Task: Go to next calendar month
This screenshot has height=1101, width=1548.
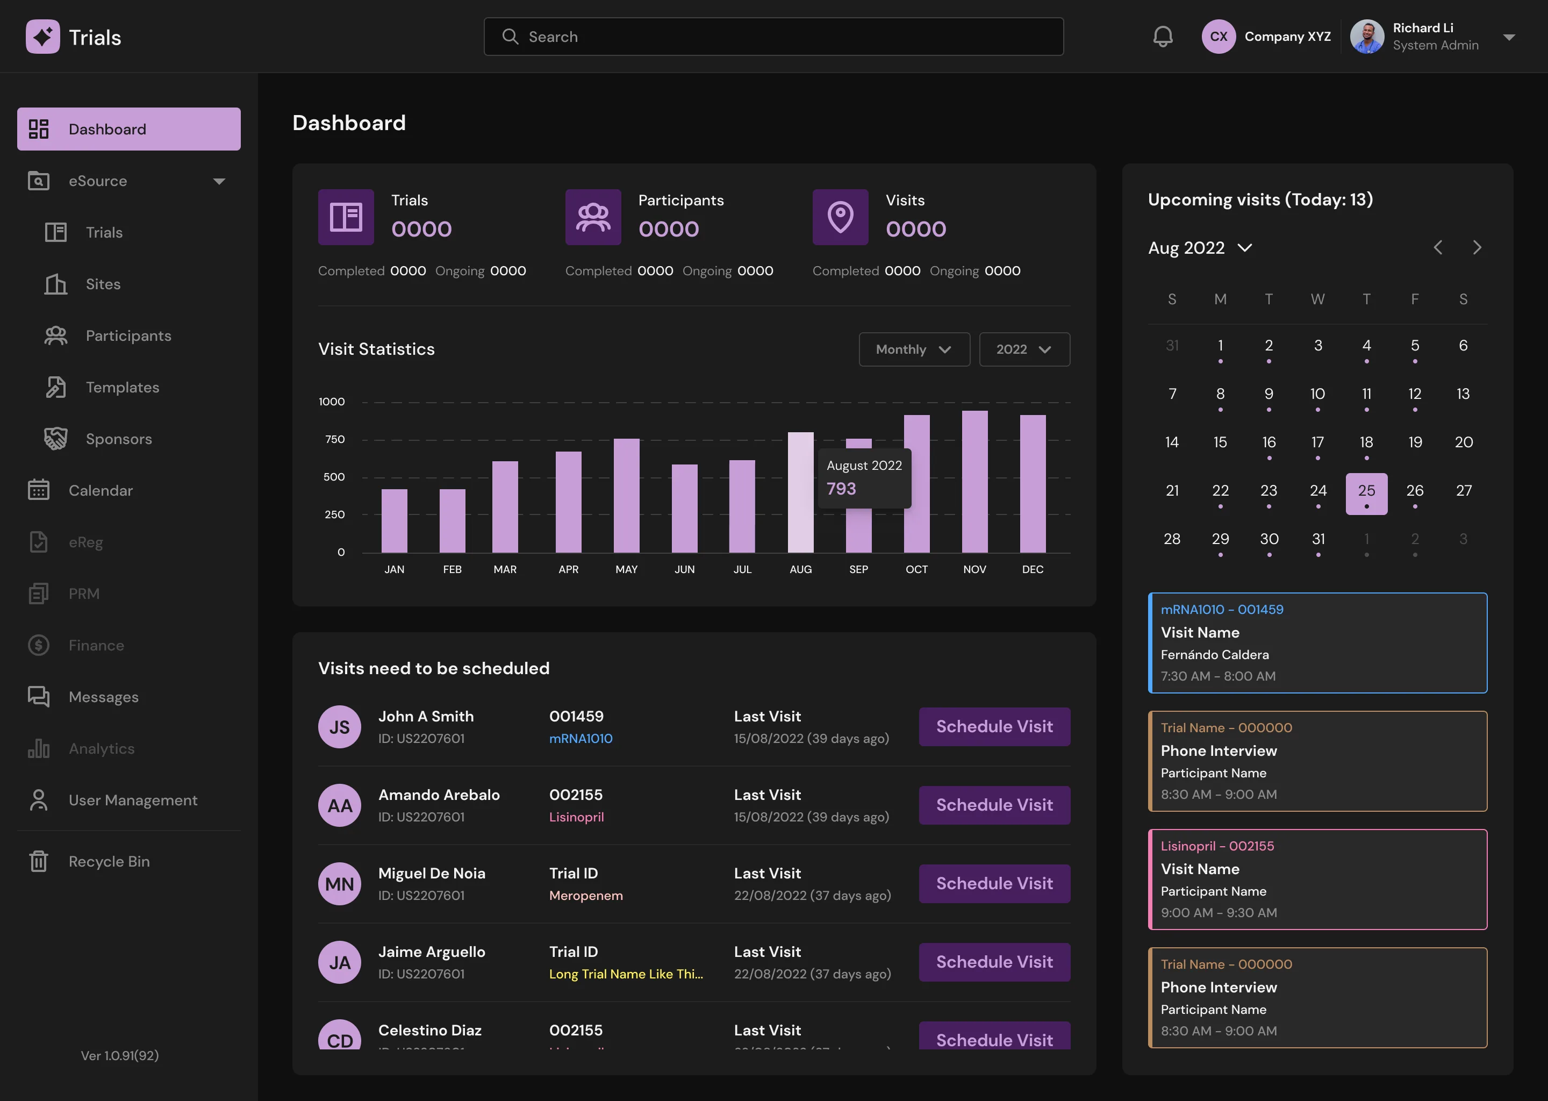Action: tap(1477, 247)
